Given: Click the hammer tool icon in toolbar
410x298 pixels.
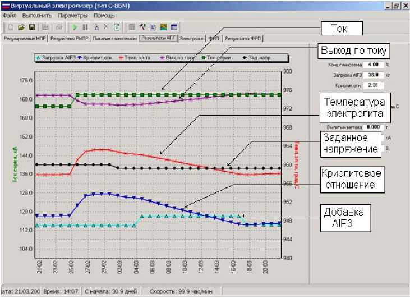Looking at the screenshot, I should 142,27.
